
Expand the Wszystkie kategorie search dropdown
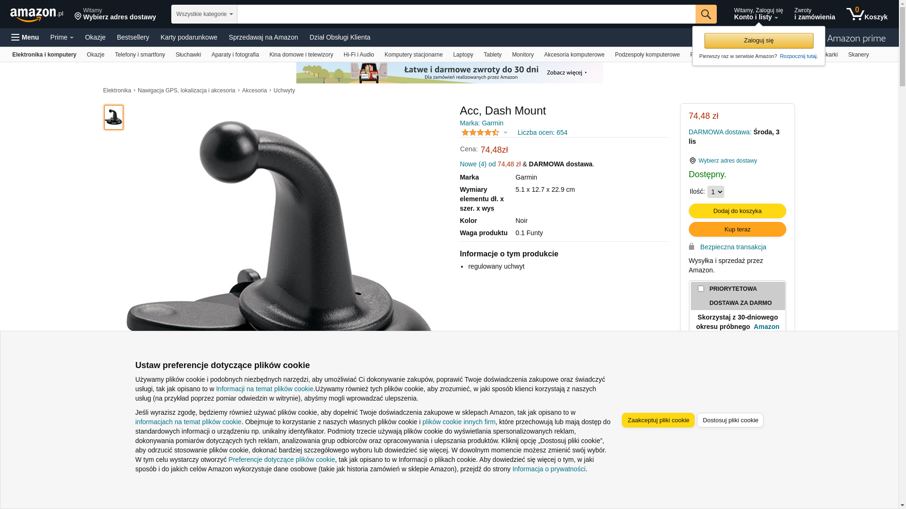point(204,14)
